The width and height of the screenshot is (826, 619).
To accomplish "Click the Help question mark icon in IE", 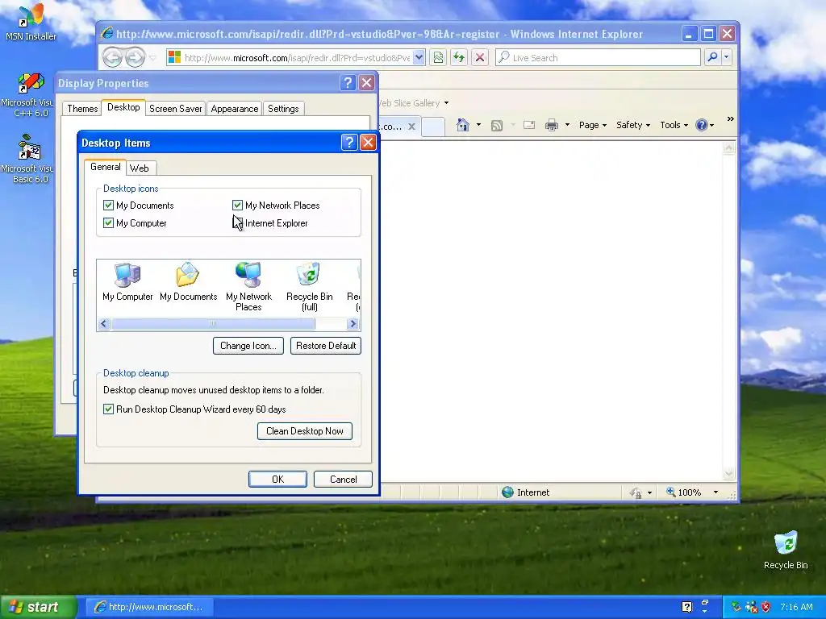I will point(701,125).
